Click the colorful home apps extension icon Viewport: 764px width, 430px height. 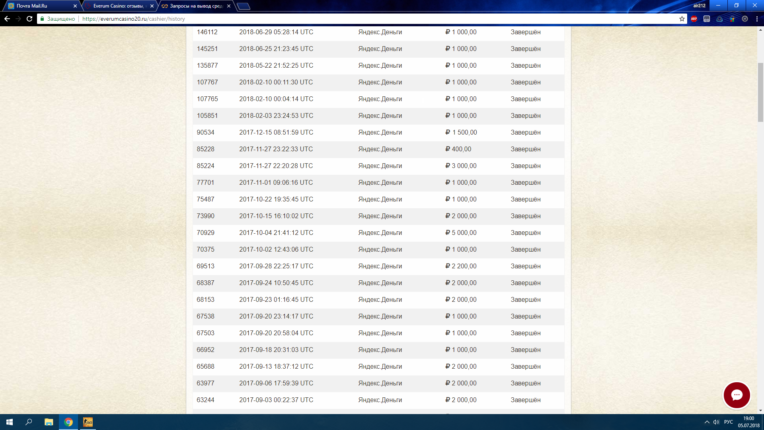click(732, 19)
